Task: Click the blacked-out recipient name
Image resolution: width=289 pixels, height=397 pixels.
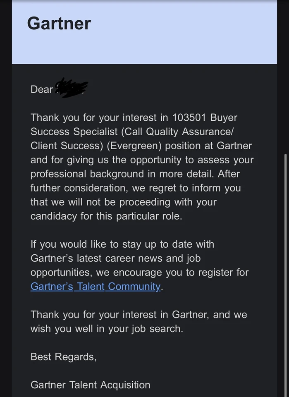Action: [x=71, y=88]
